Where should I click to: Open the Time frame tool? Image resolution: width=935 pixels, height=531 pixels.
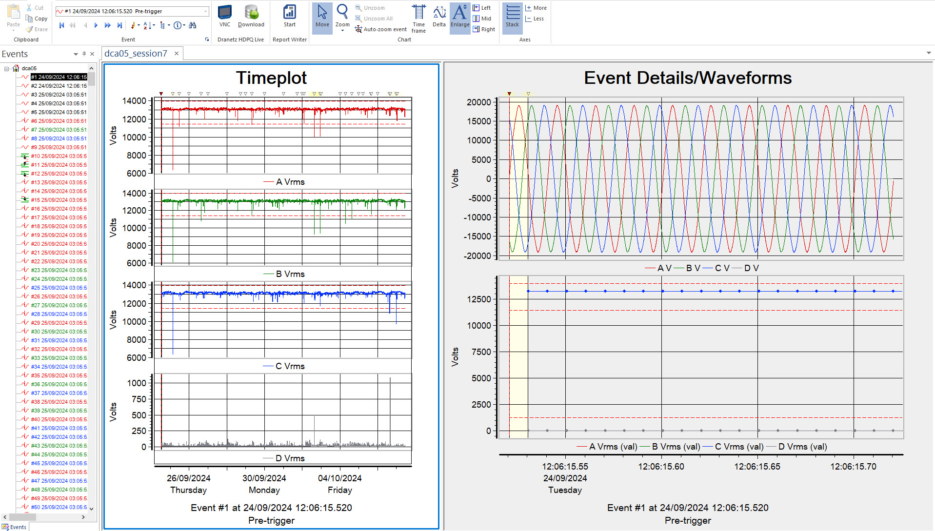[418, 19]
